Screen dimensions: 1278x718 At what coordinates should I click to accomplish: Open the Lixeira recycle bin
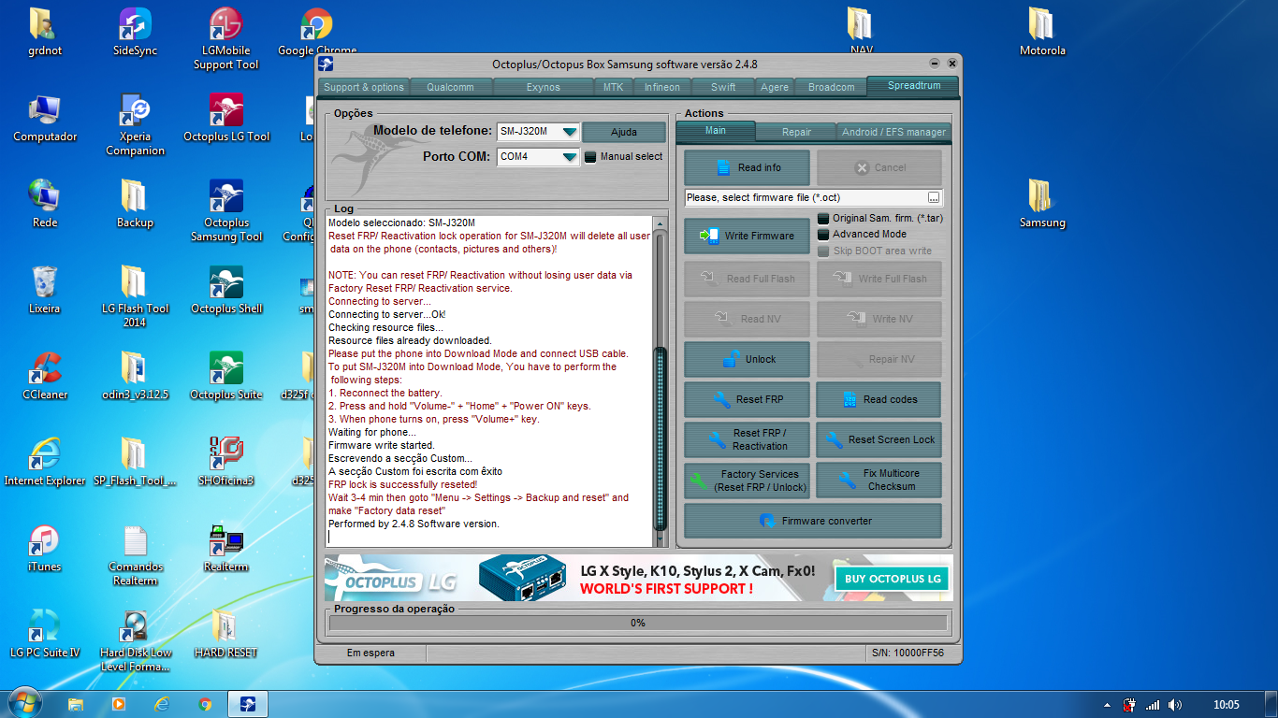[x=44, y=291]
